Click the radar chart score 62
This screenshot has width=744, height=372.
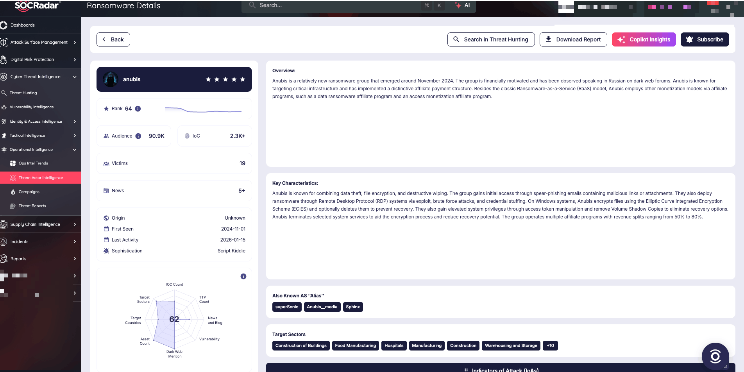[x=174, y=319]
